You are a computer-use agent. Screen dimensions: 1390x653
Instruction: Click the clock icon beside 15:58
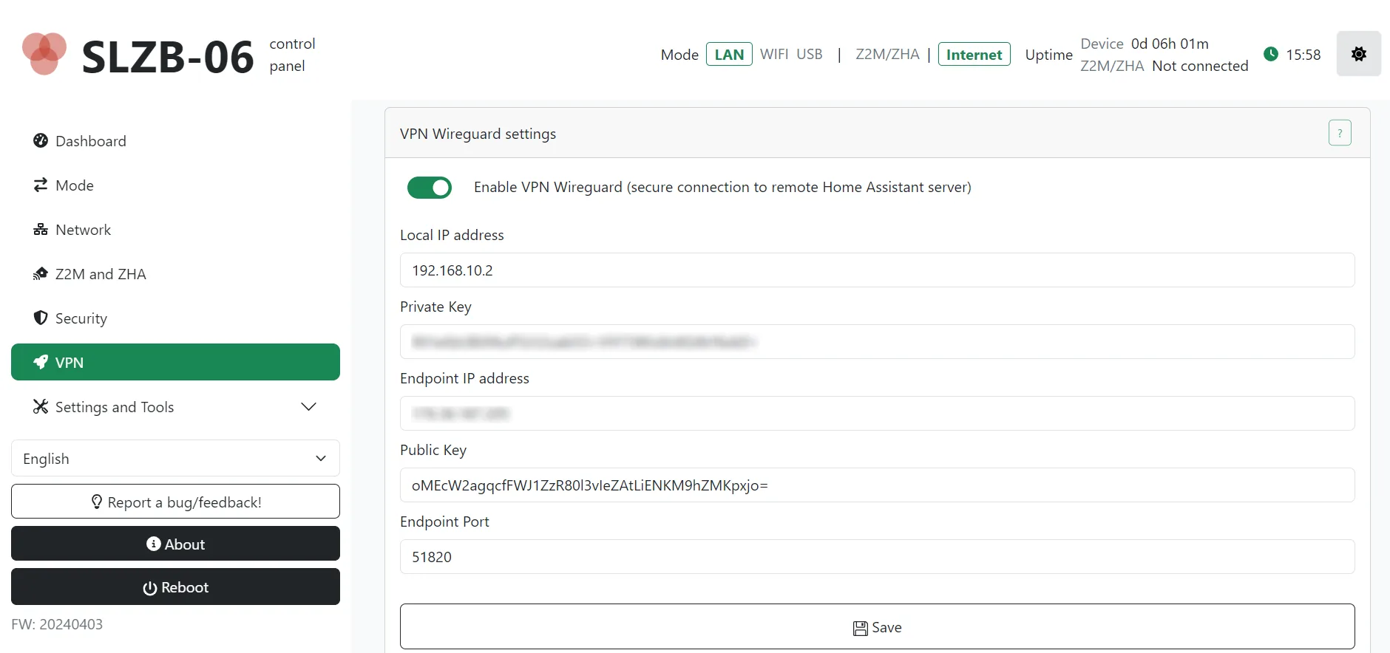[1270, 54]
